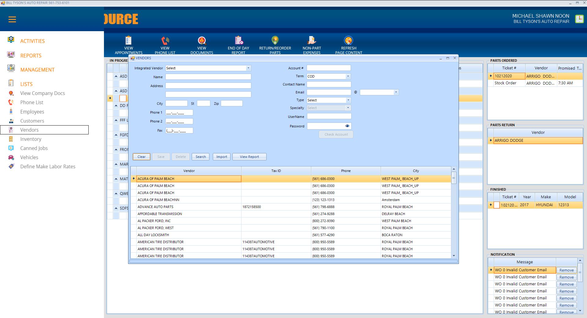Open the View Phone List icon
The width and height of the screenshot is (587, 318).
click(165, 41)
